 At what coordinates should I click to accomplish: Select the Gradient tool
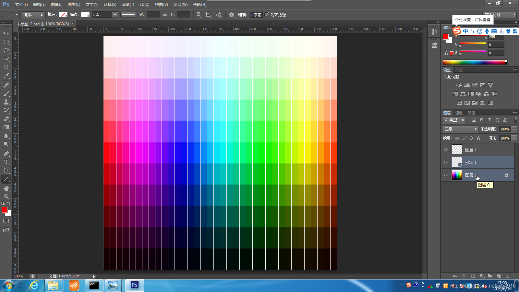tap(6, 127)
